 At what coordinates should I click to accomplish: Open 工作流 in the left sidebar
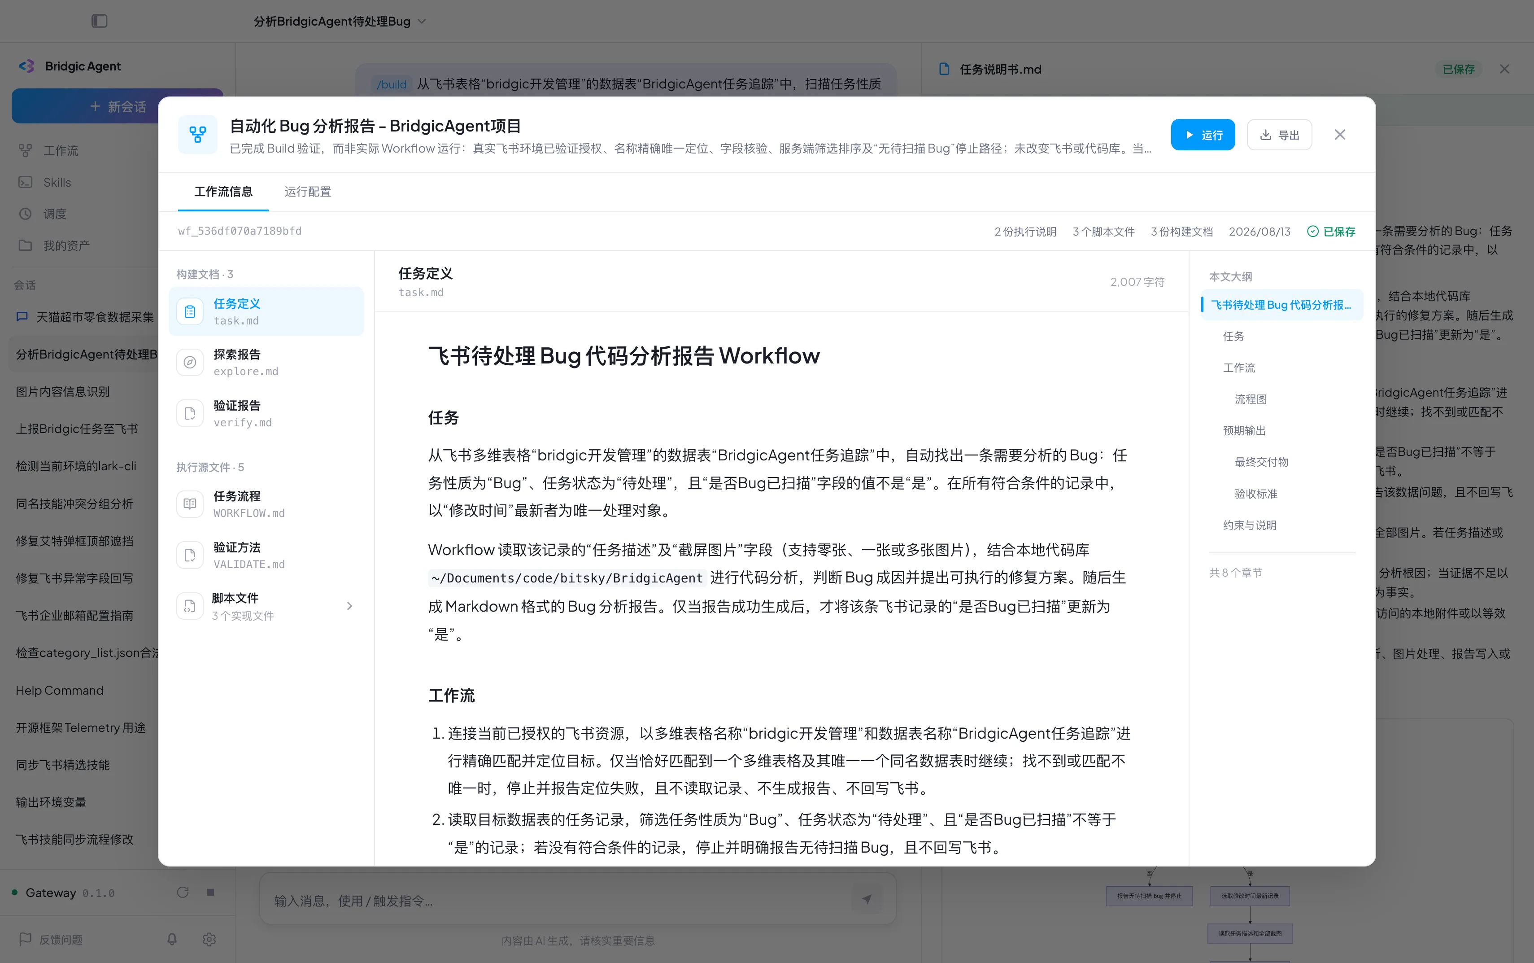pyautogui.click(x=61, y=150)
